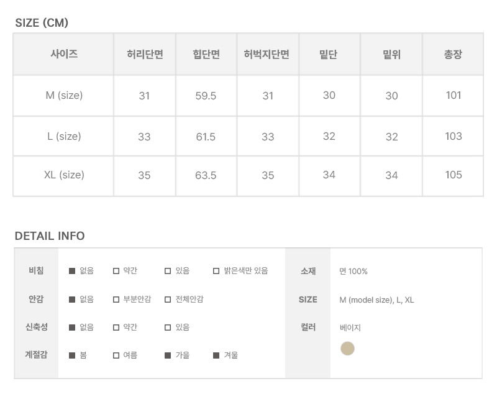The height and width of the screenshot is (417, 497).
Task: Select the M (size) row label
Action: [64, 96]
